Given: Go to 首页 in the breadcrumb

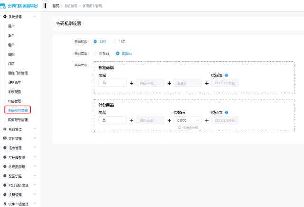Looking at the screenshot, I should point(56,6).
